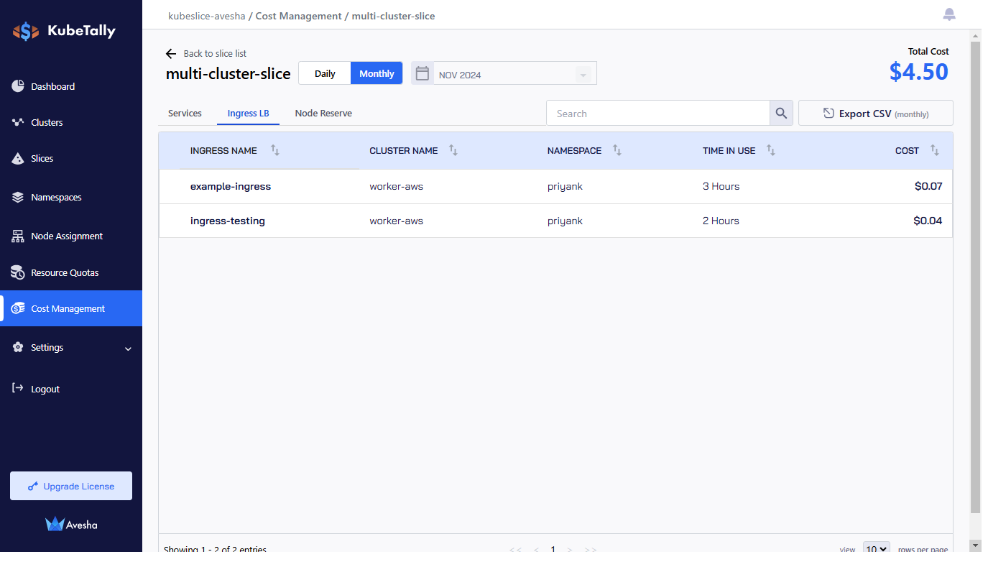The height and width of the screenshot is (562, 988).
Task: Click the 2 Hours cell
Action: point(721,221)
